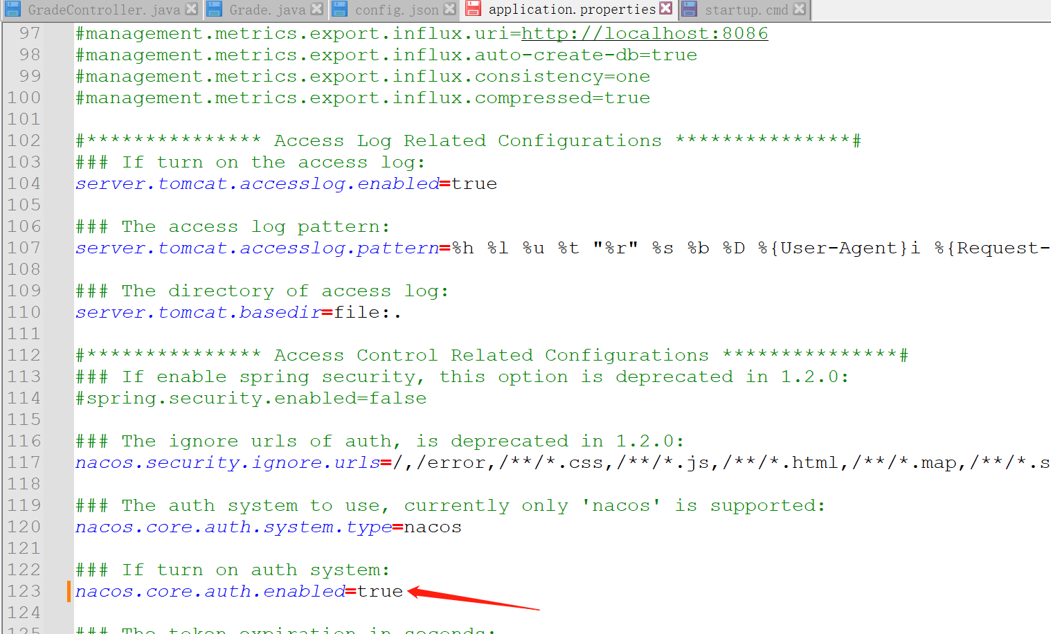Viewport: 1051px width, 634px height.
Task: Click the 'If enable spring security' comment
Action: (462, 377)
